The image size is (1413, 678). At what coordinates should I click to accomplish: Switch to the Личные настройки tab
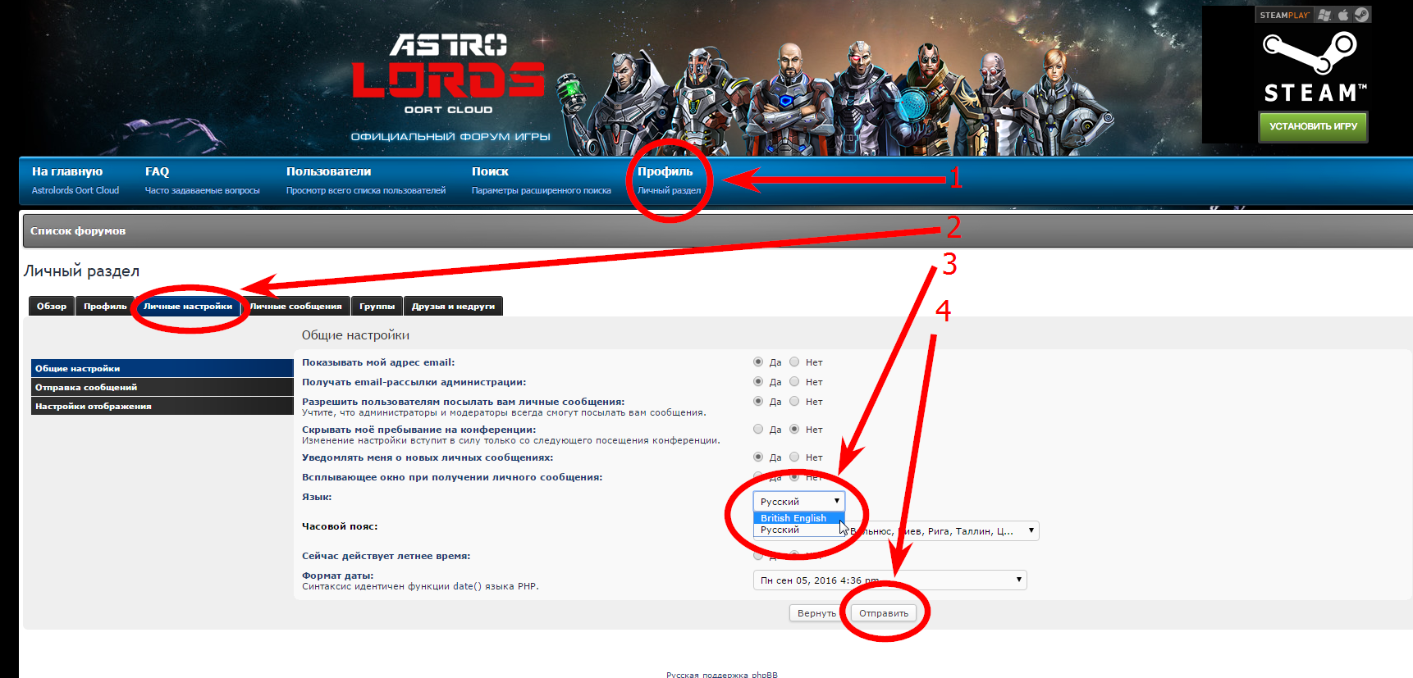click(188, 307)
